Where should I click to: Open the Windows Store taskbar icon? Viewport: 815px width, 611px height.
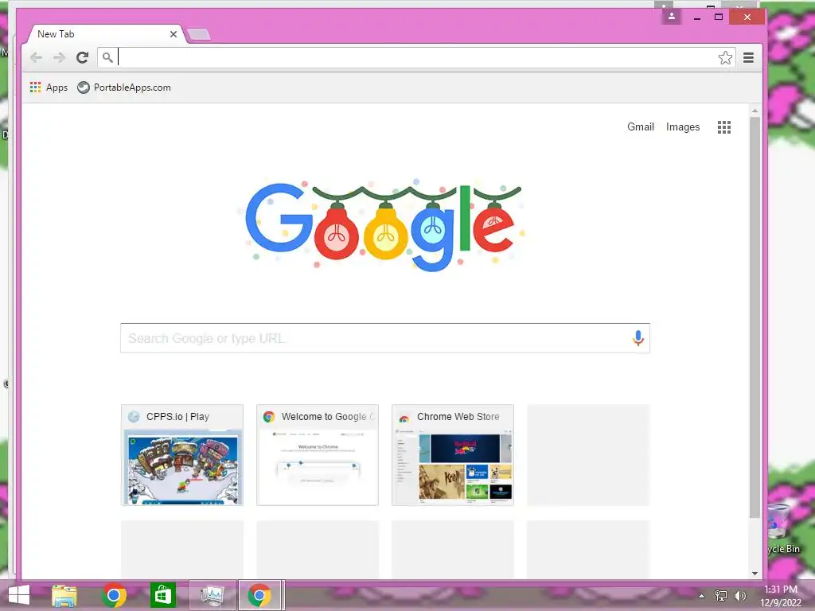[x=162, y=595]
